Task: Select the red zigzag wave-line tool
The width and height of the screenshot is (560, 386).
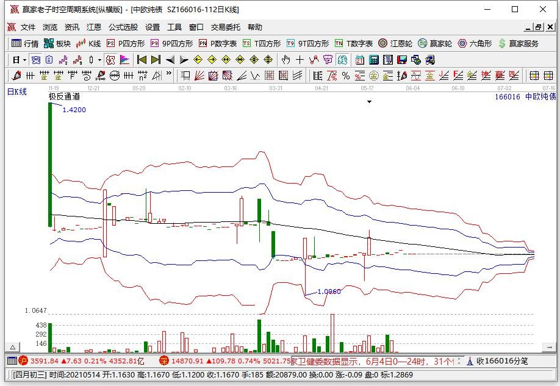Action: (314, 60)
